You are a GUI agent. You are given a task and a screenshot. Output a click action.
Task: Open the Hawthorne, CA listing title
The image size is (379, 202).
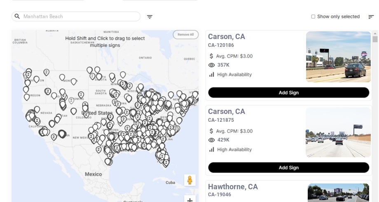click(x=233, y=187)
